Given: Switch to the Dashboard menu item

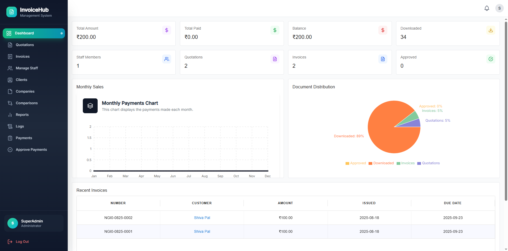Looking at the screenshot, I should pos(24,33).
